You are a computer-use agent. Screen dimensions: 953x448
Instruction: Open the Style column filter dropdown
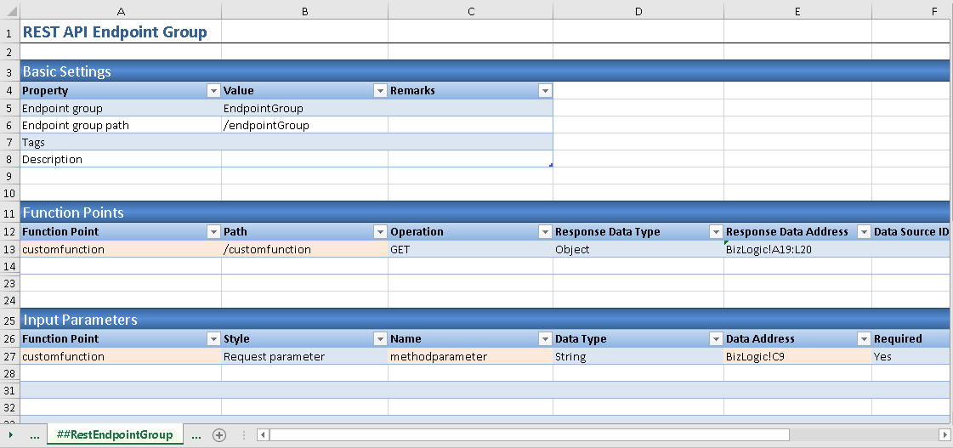(380, 339)
